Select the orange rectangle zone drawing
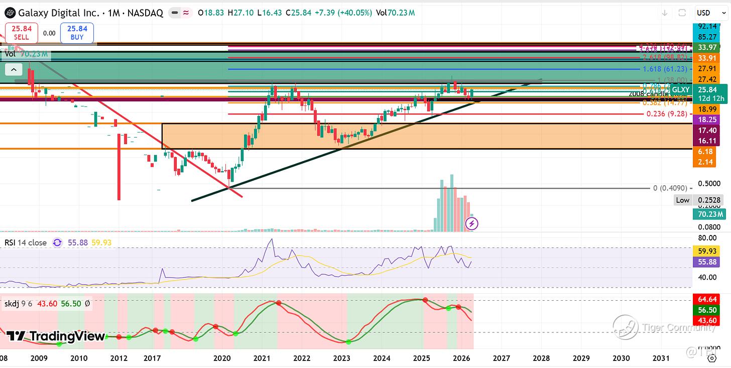This screenshot has width=731, height=368. [427, 136]
